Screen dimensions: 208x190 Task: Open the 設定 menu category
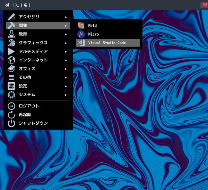pos(38,86)
